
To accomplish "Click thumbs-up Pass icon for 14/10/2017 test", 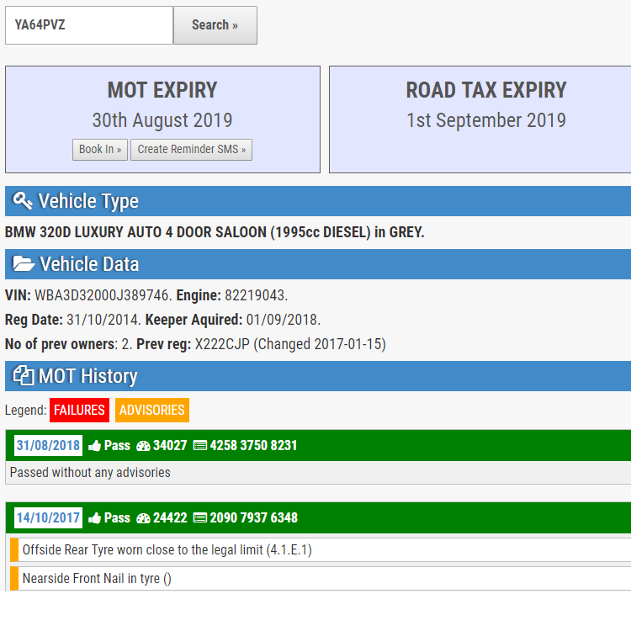I will pos(94,518).
